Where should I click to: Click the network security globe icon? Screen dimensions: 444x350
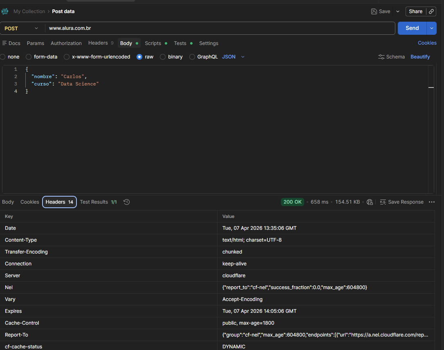pyautogui.click(x=370, y=202)
